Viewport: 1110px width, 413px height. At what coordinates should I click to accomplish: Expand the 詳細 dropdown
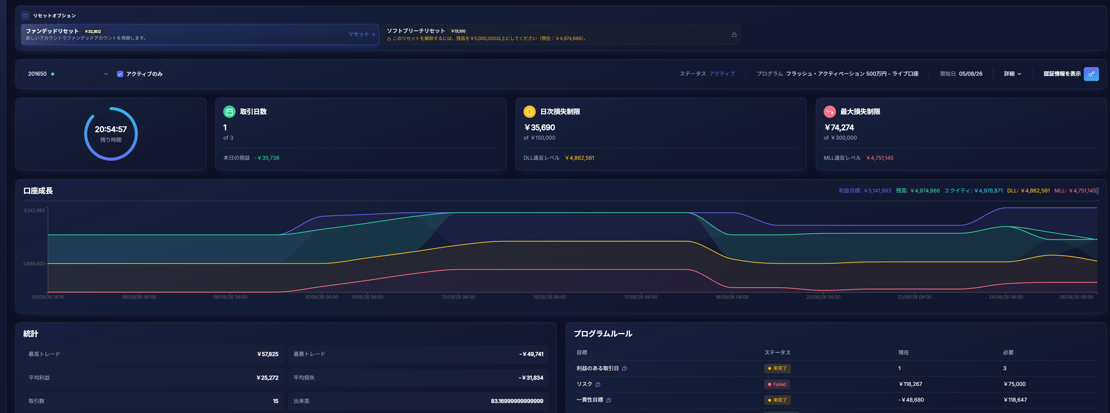[1012, 74]
